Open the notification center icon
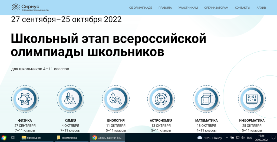This screenshot has width=277, height=142. click(273, 138)
